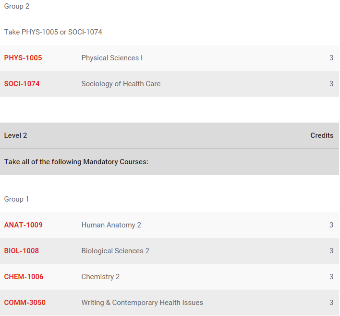The height and width of the screenshot is (316, 340).
Task: Open the SOCI-1074 course link
Action: click(22, 84)
